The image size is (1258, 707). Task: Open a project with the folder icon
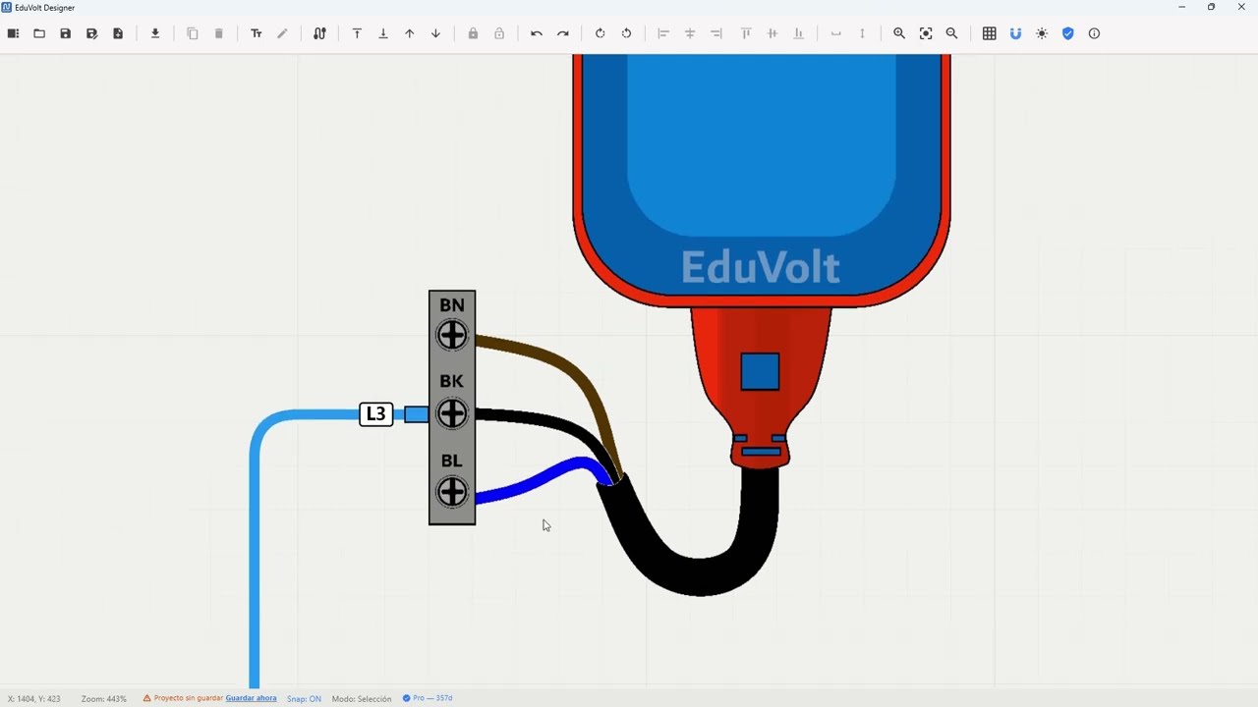(x=39, y=33)
